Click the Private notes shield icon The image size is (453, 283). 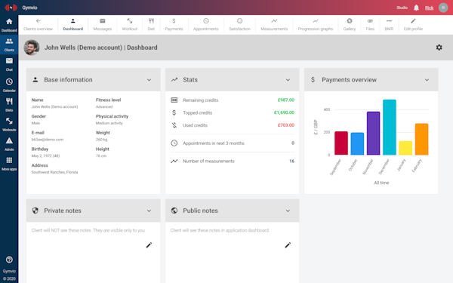click(x=35, y=211)
